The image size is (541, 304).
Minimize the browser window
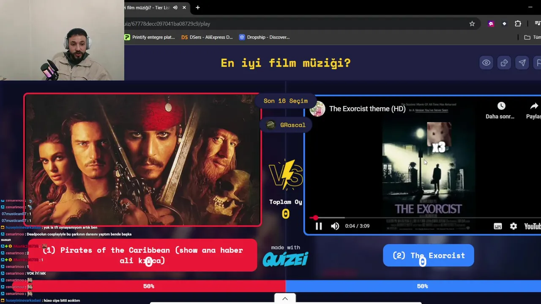point(530,7)
